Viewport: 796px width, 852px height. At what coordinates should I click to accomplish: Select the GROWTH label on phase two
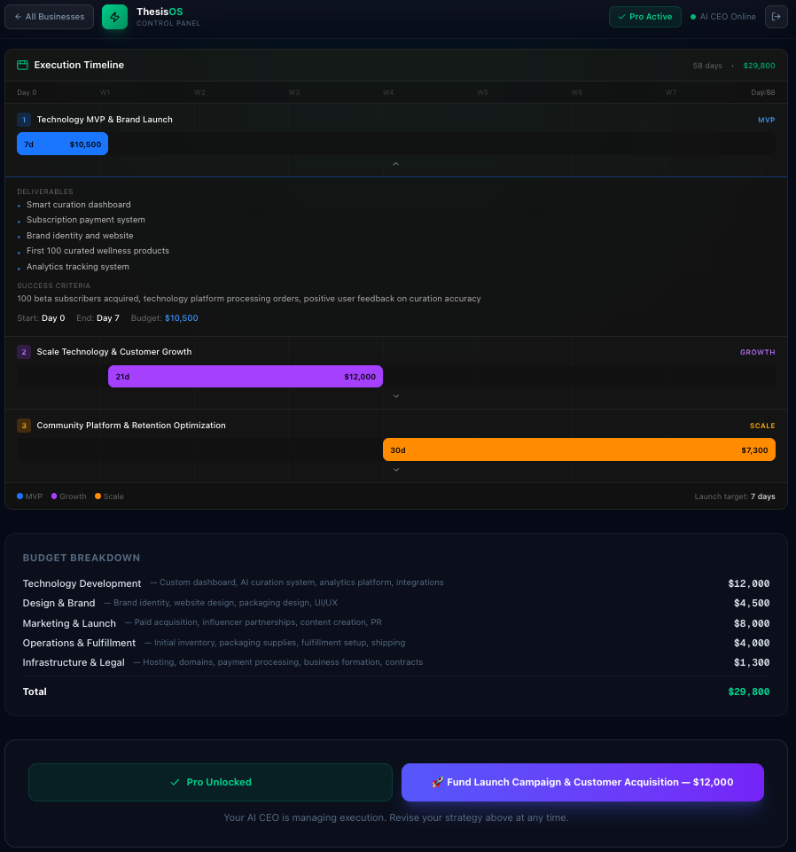click(x=757, y=352)
